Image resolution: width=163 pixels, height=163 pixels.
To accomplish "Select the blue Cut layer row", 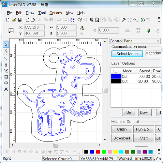I will [x=136, y=76].
